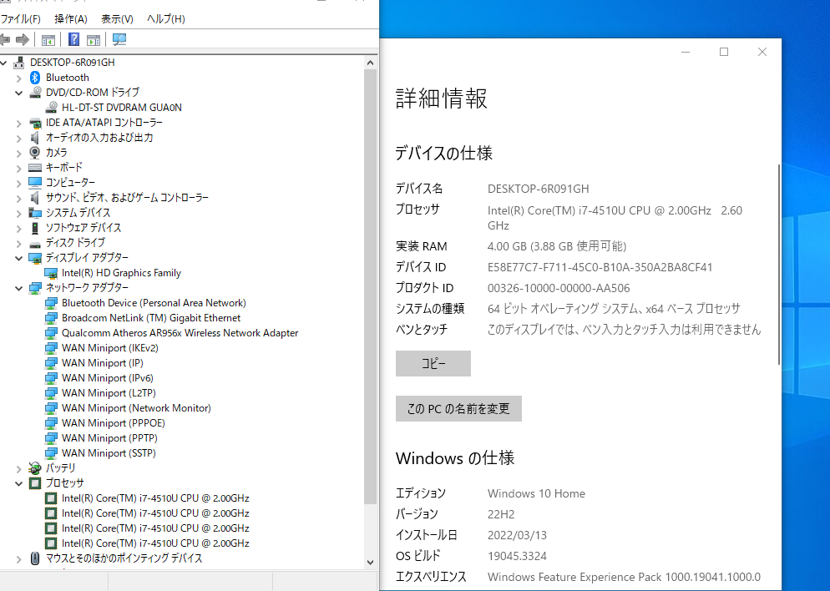The image size is (830, 591).
Task: Click the バッテリ battery icon
Action: click(35, 468)
